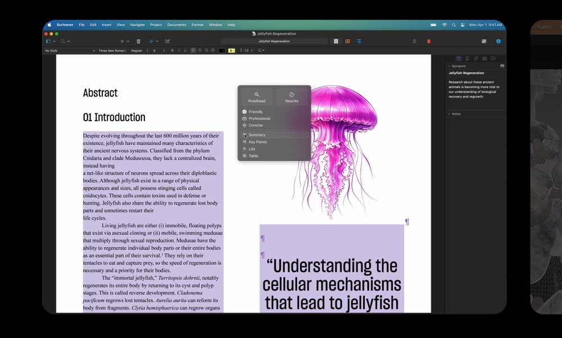Image resolution: width=562 pixels, height=338 pixels.
Task: Click the Compose edit icon
Action: coord(167,42)
